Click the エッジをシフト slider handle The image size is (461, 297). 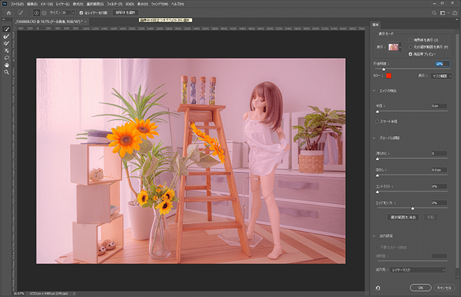pyautogui.click(x=413, y=208)
